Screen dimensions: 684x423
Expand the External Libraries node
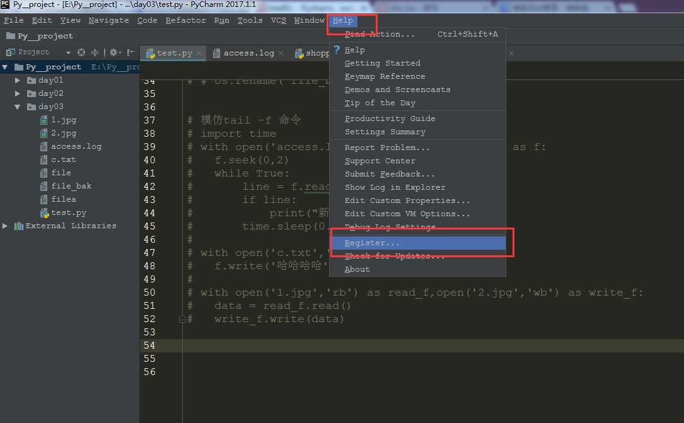click(6, 226)
